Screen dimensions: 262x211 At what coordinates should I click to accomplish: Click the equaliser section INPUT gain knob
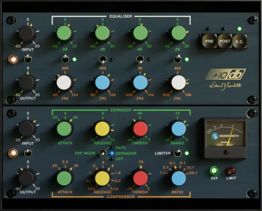tap(26, 33)
